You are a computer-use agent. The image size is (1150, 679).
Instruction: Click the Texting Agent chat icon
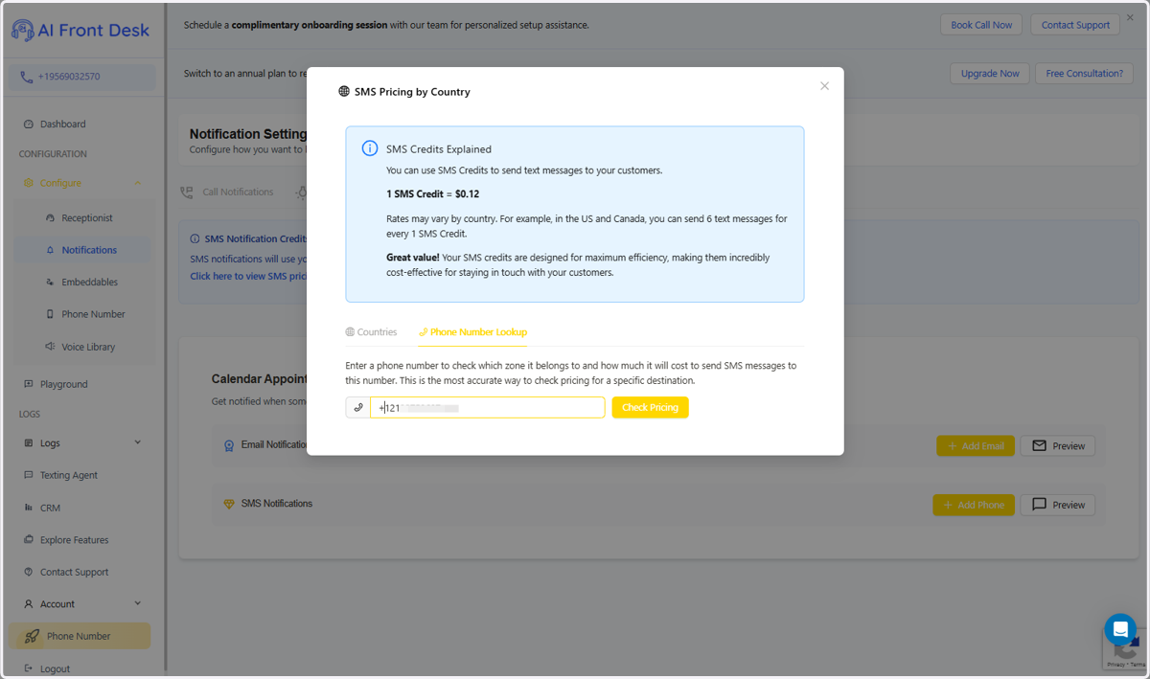click(29, 475)
